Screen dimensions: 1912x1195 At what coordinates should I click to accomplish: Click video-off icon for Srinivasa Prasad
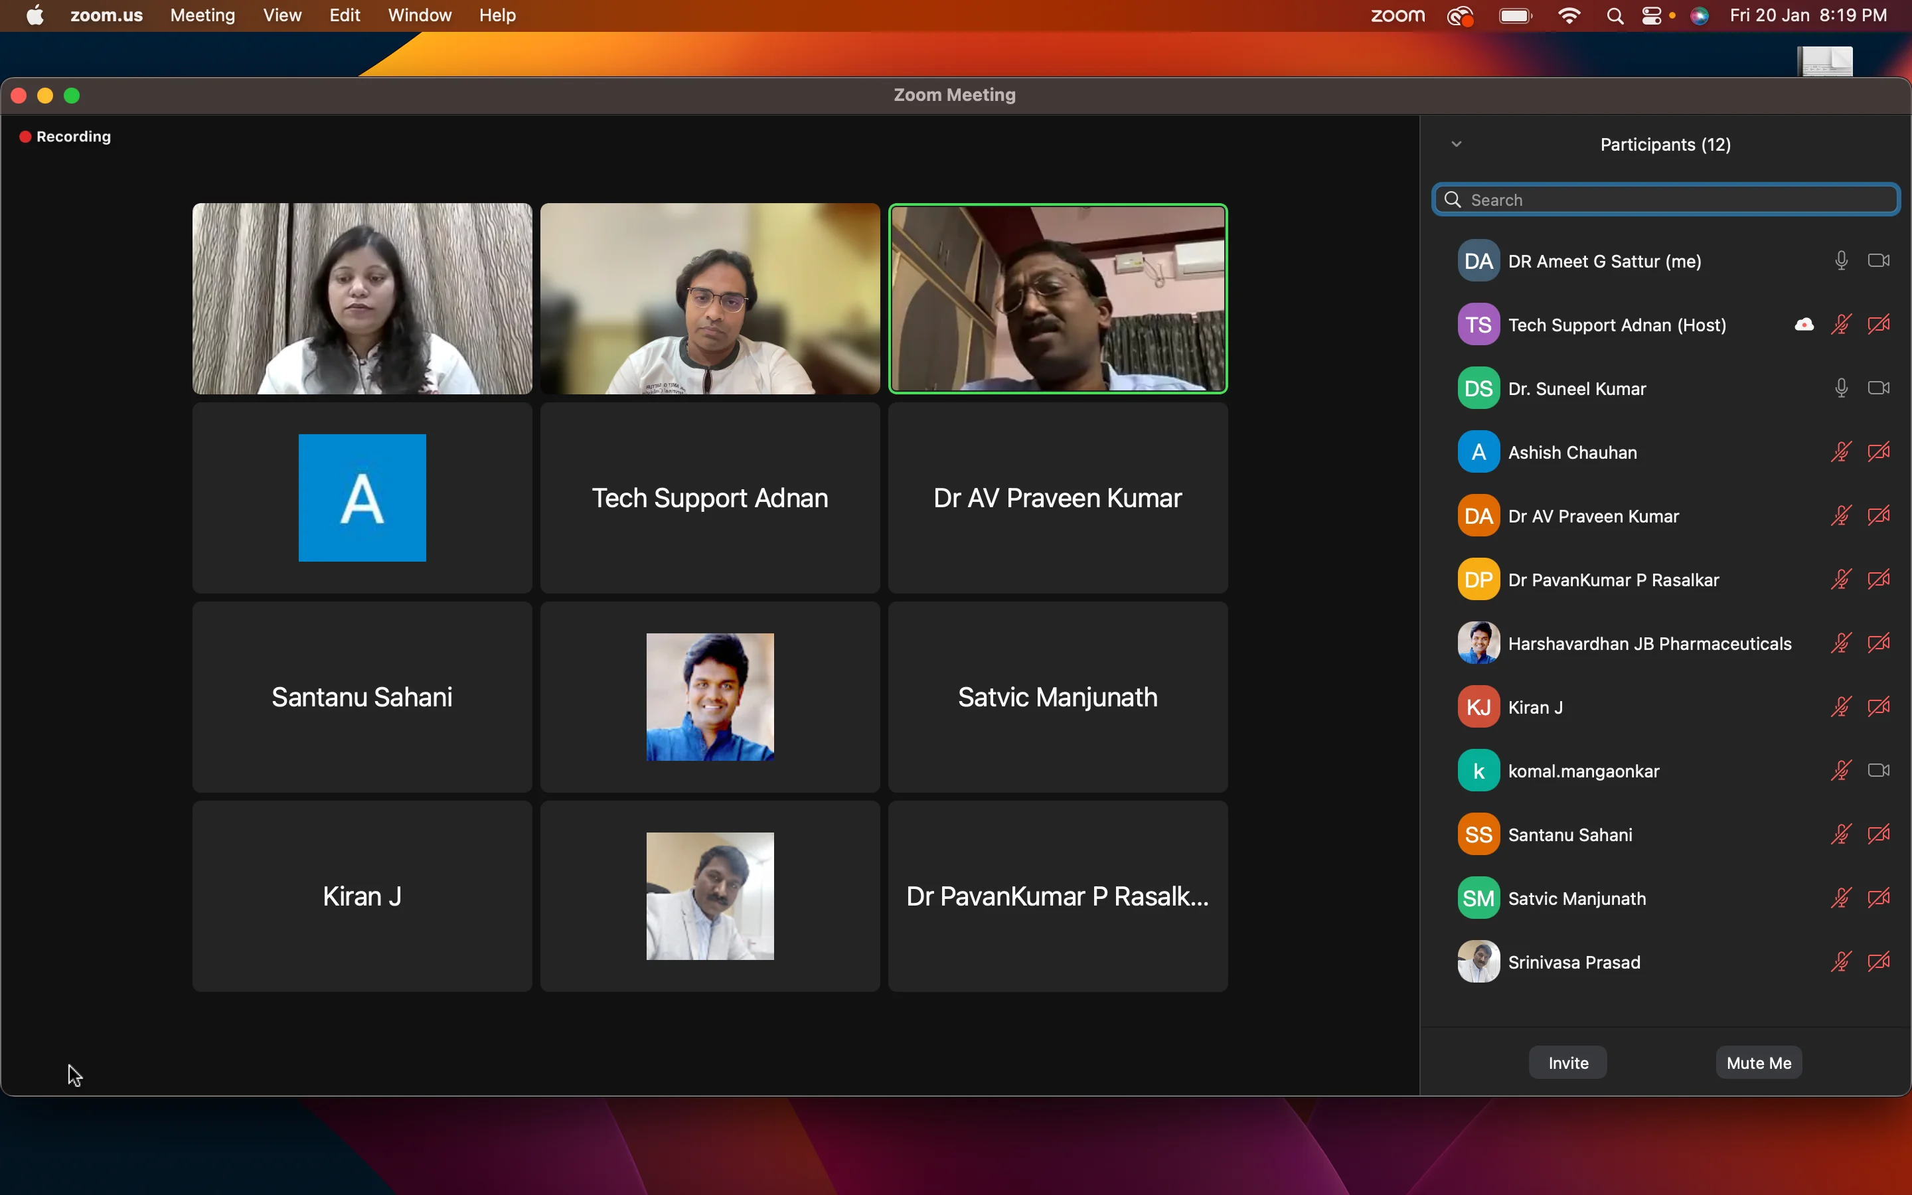[x=1878, y=962]
